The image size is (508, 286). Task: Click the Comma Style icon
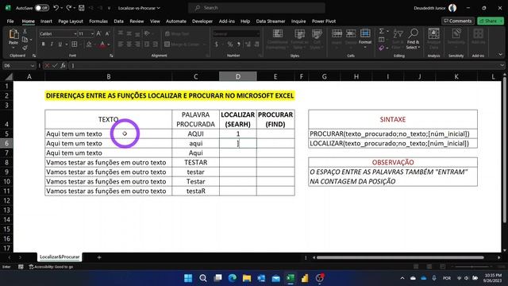[238, 44]
